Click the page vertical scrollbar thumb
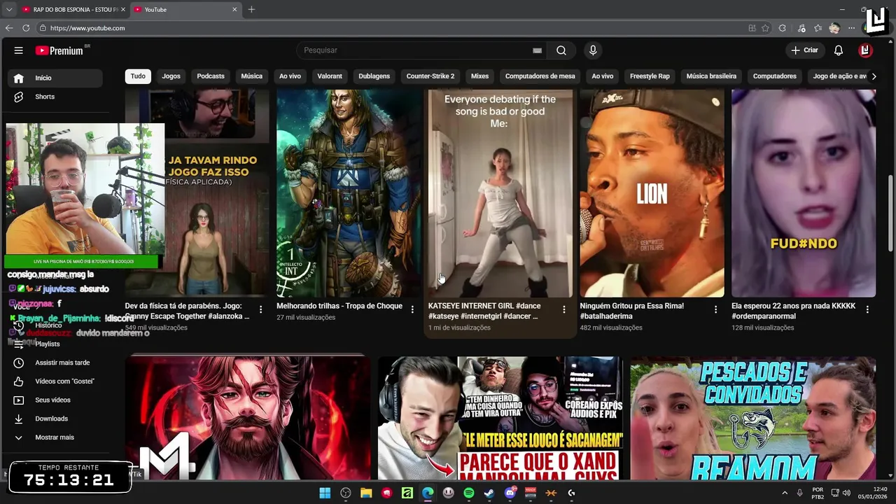This screenshot has height=504, width=896. [x=890, y=213]
